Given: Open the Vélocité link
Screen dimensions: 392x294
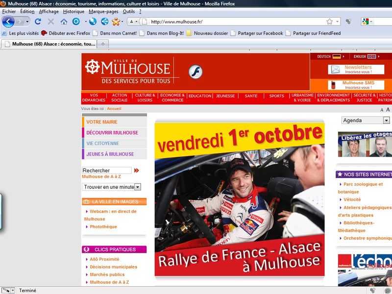Looking at the screenshot, I should [352, 199].
